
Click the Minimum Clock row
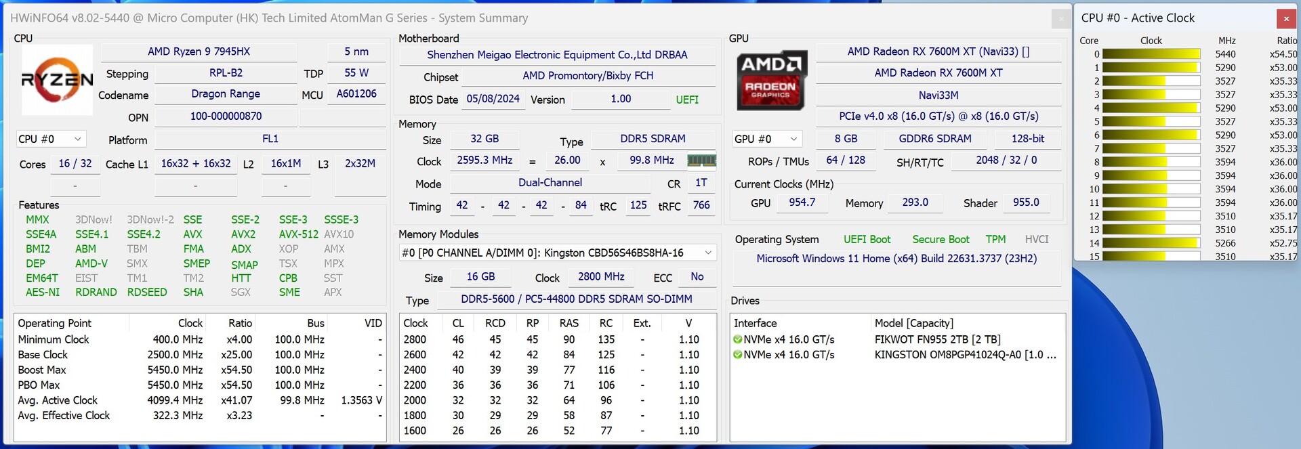tap(201, 339)
